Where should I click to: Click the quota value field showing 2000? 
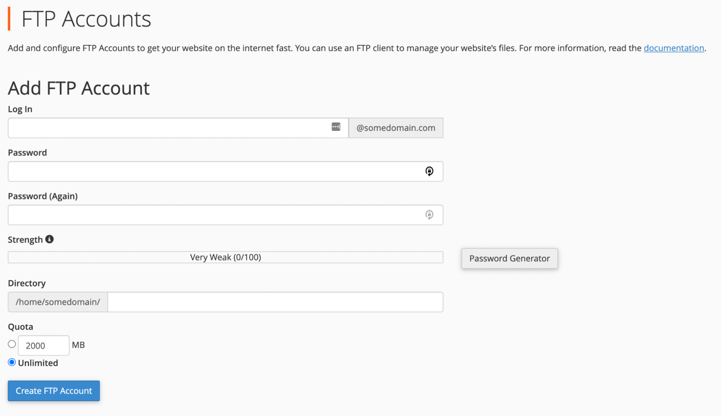point(43,345)
